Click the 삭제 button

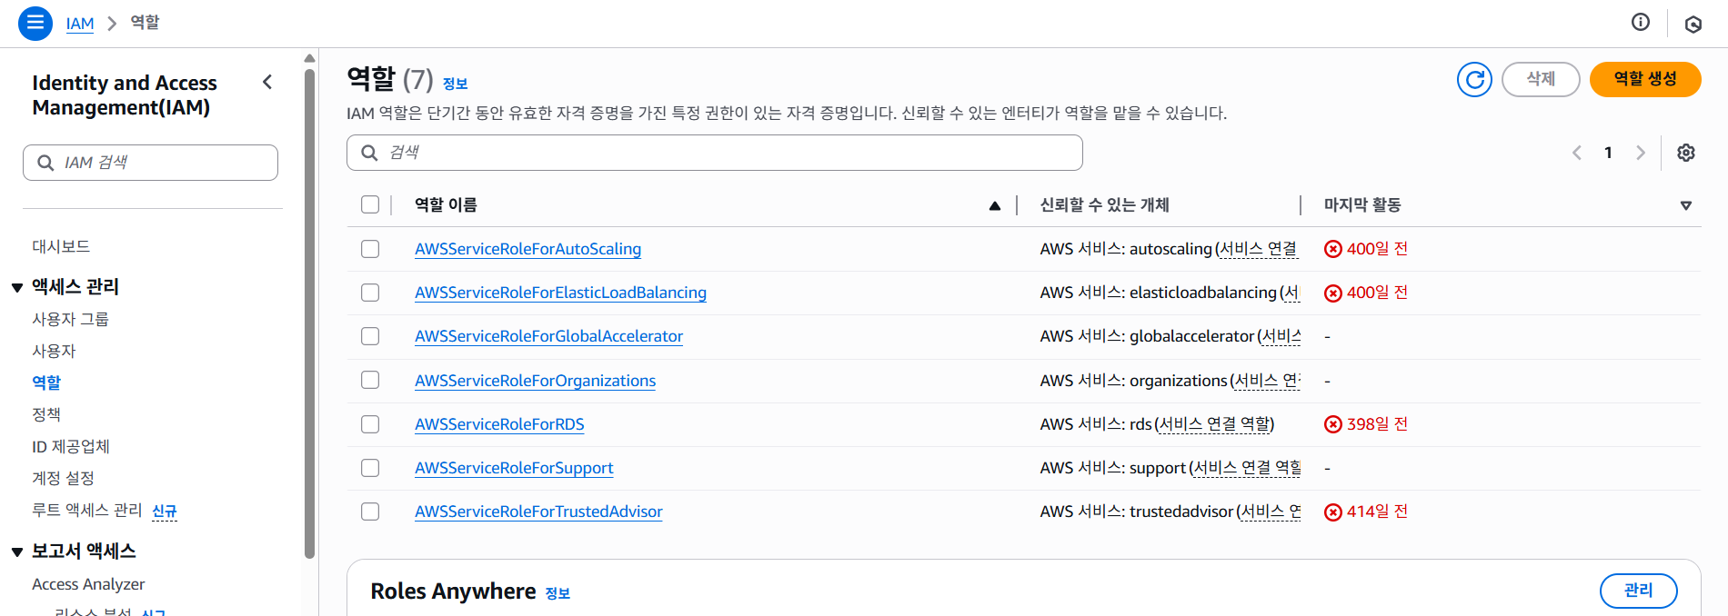(x=1540, y=79)
